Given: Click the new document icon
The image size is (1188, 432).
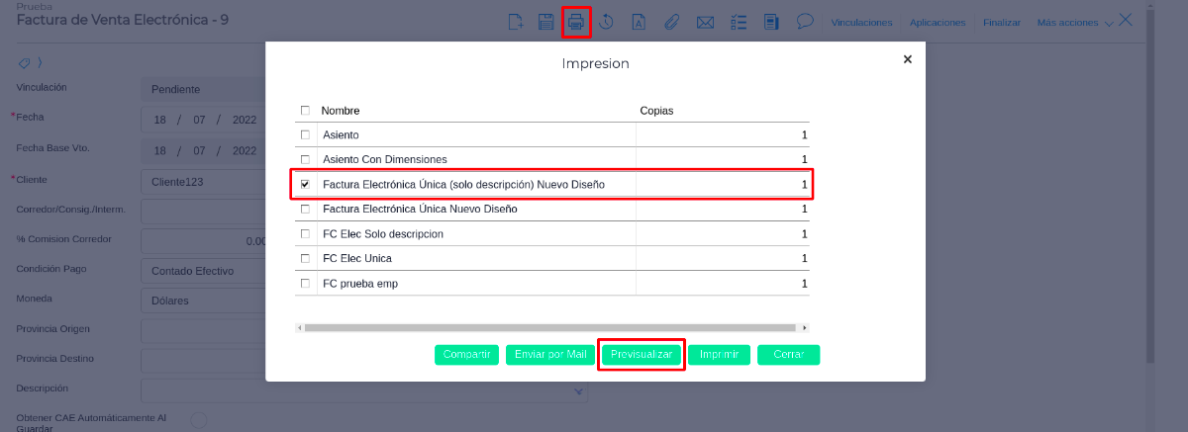Looking at the screenshot, I should pos(515,22).
